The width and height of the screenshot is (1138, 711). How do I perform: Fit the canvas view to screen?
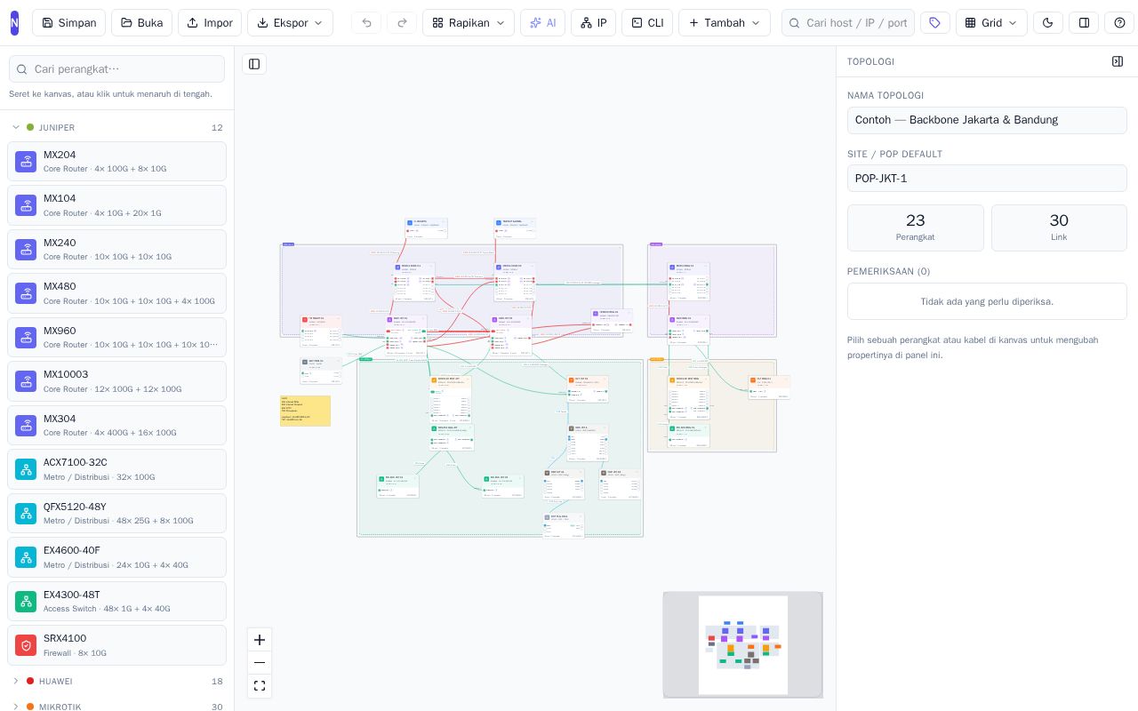point(260,686)
